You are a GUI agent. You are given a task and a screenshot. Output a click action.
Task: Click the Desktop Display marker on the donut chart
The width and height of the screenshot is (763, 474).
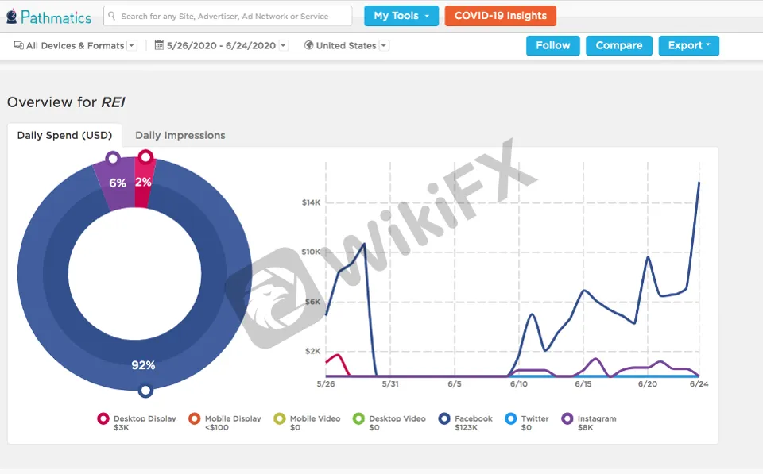(145, 156)
